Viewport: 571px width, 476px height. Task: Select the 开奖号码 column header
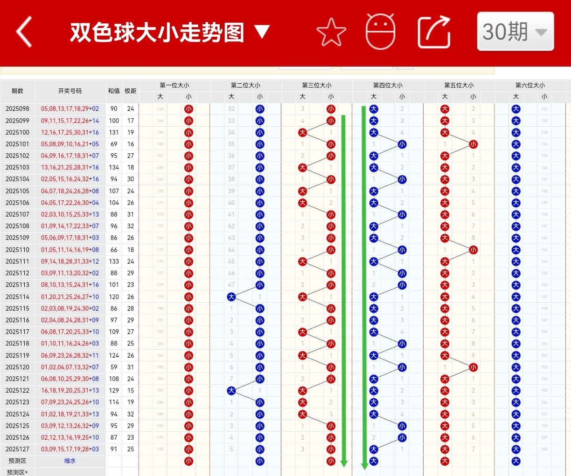pos(69,91)
